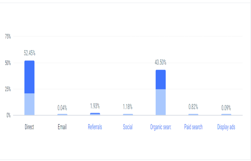Select the small Email bar
This screenshot has height=161, width=251.
tap(62, 114)
